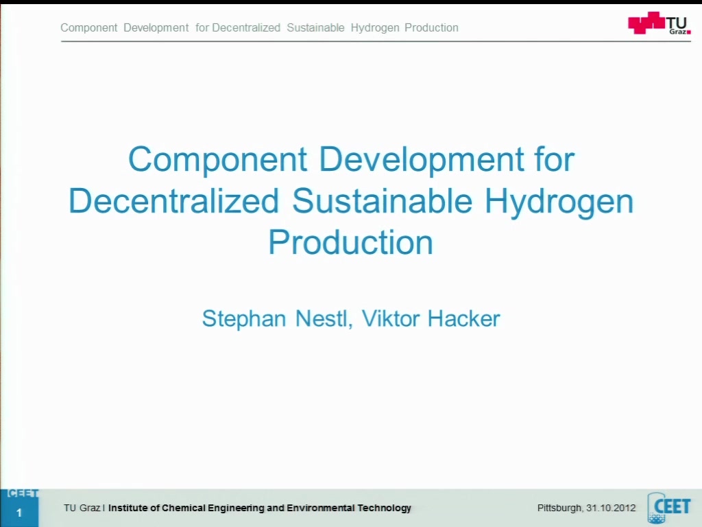Click the slide number 1 box
This screenshot has width=702, height=527.
coord(19,513)
